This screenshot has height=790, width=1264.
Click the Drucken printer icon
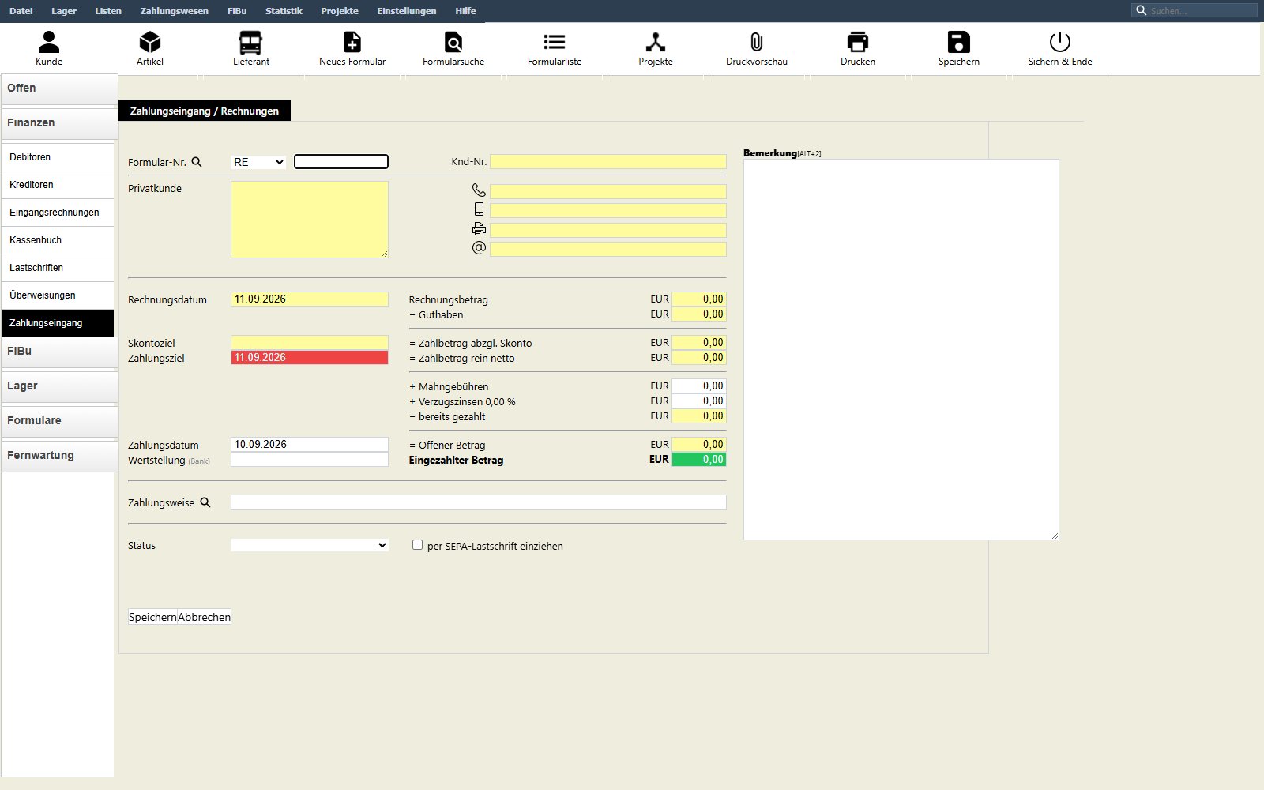pos(858,42)
